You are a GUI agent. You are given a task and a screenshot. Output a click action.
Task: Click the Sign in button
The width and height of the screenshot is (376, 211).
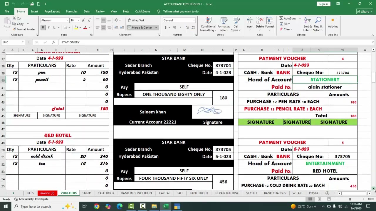[323, 4]
